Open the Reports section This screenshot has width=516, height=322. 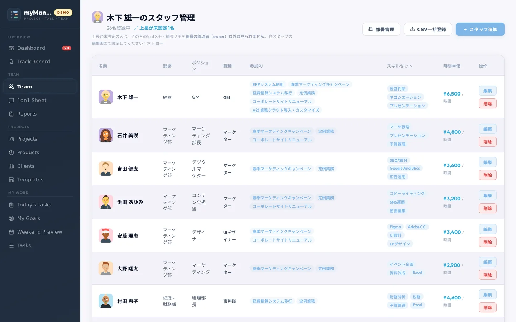[40, 114]
